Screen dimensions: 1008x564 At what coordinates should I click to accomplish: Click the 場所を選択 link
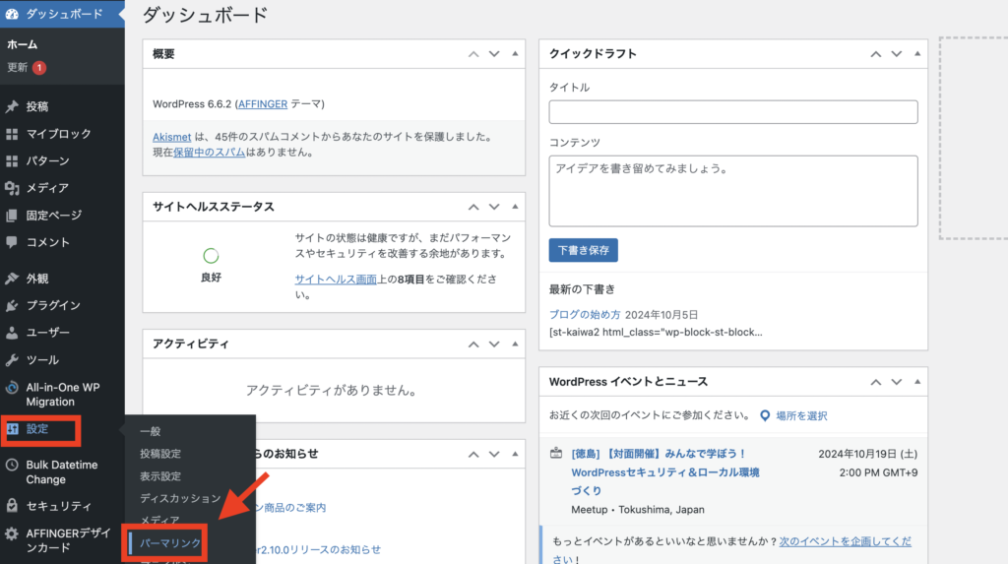[801, 416]
